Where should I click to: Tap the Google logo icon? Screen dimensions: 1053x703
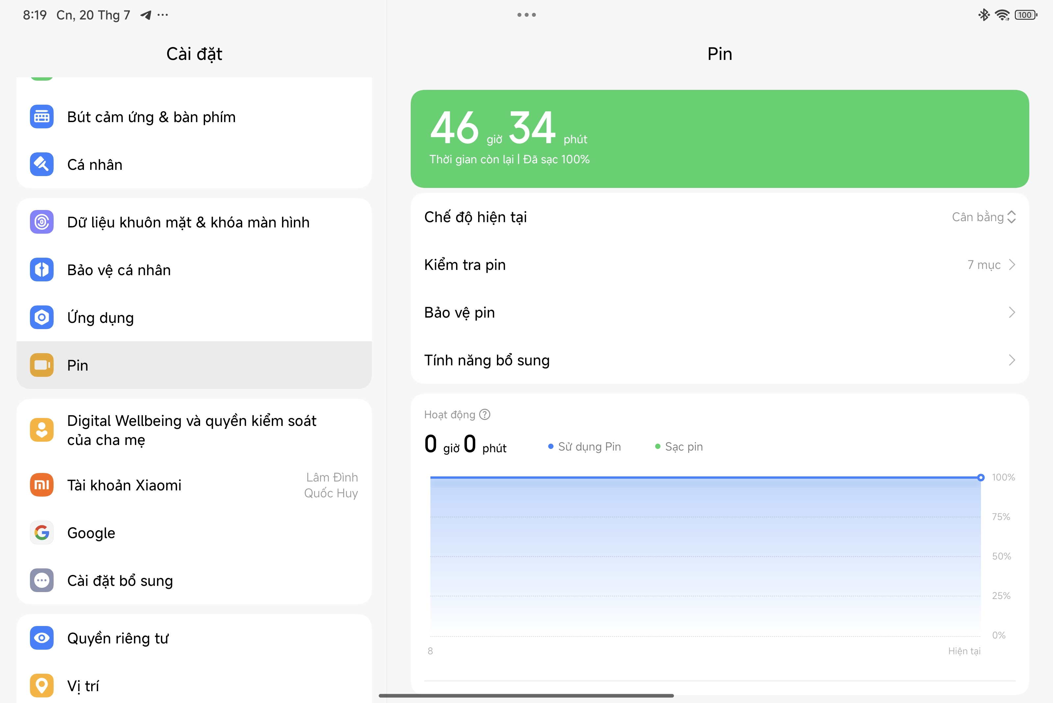coord(42,533)
